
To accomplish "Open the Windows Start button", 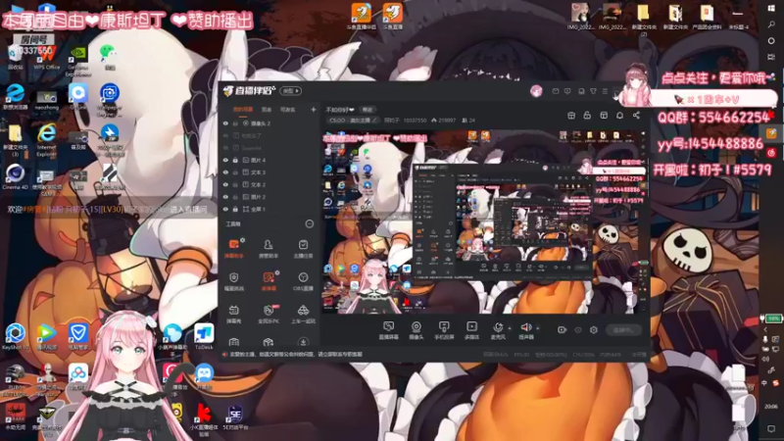I will (x=771, y=9).
